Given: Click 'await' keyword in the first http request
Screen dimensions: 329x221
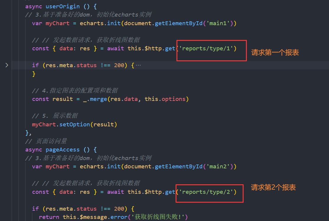Looking at the screenshot, I should (x=116, y=49).
